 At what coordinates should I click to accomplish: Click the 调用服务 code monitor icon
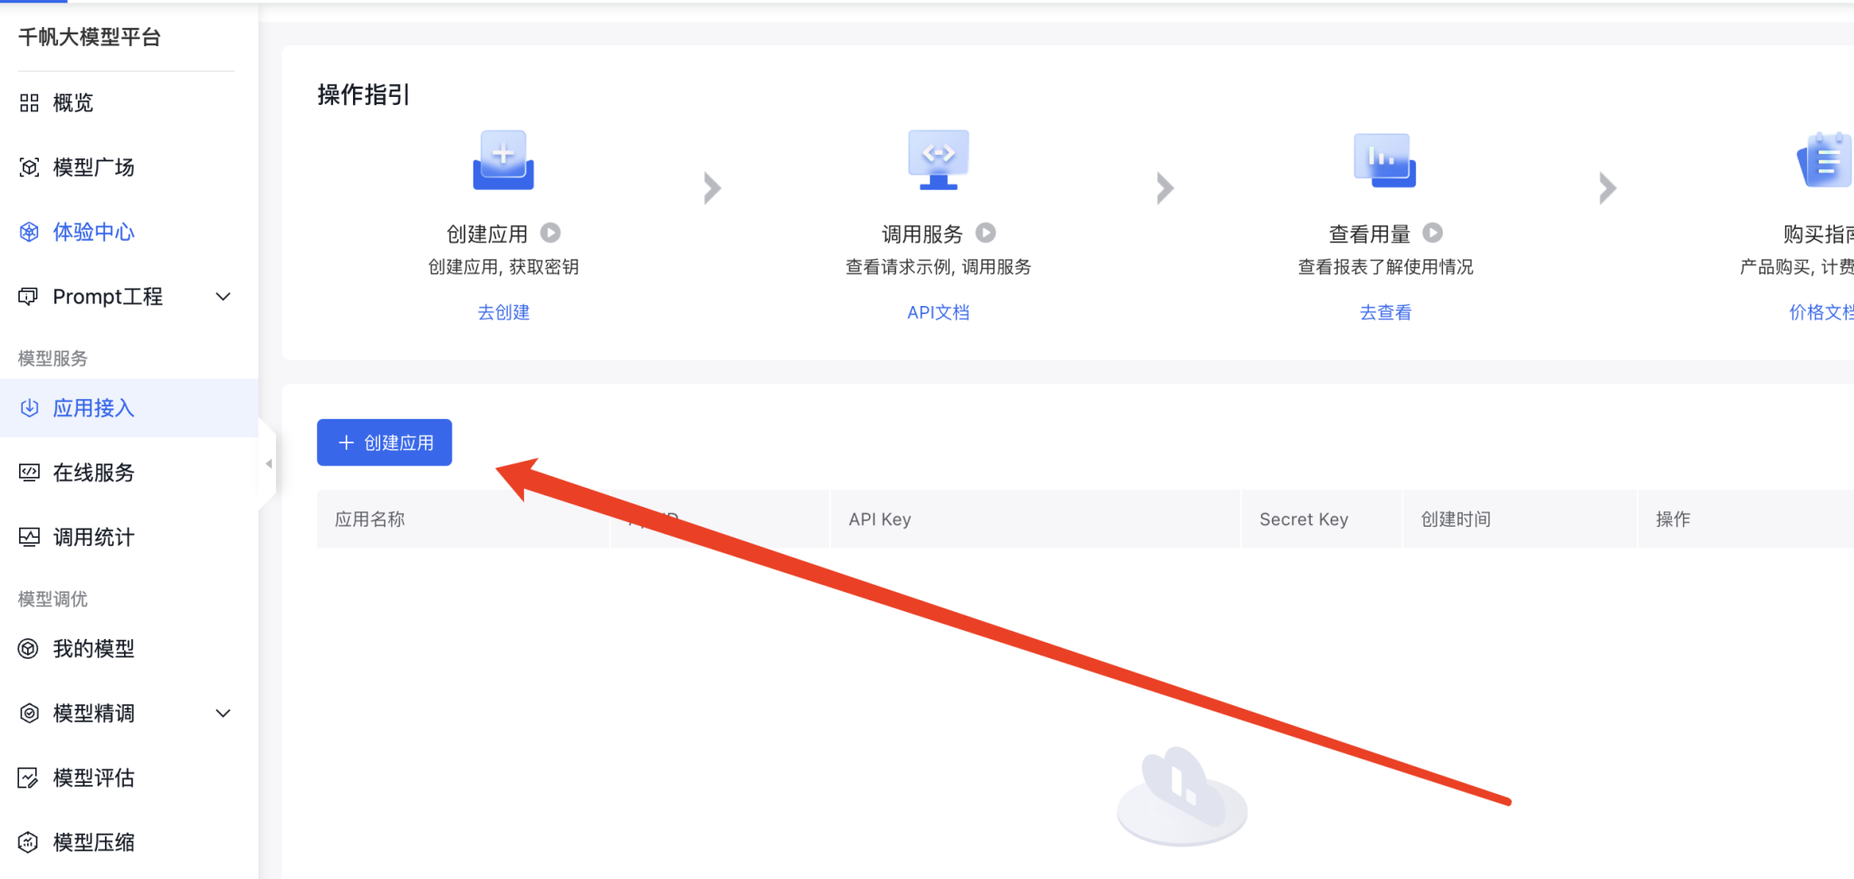coord(938,160)
